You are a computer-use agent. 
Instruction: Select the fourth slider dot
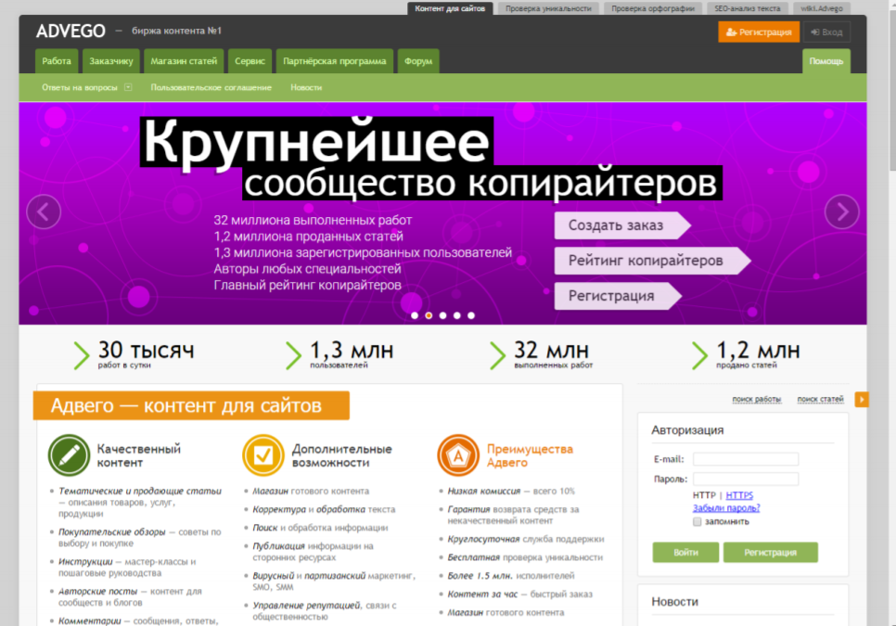tap(457, 315)
